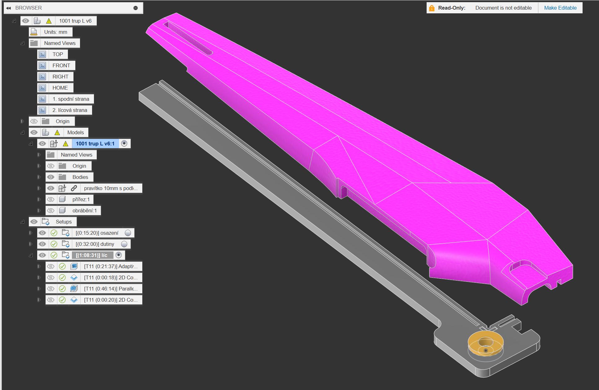Click the warning triangle on Models
This screenshot has width=599, height=390.
[x=57, y=133]
